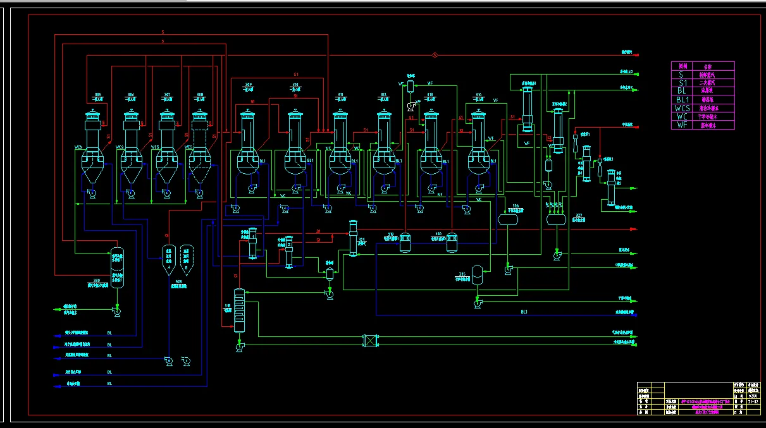This screenshot has width=766, height=428.
Task: Click the legend cell reading WF
Action: [x=681, y=125]
